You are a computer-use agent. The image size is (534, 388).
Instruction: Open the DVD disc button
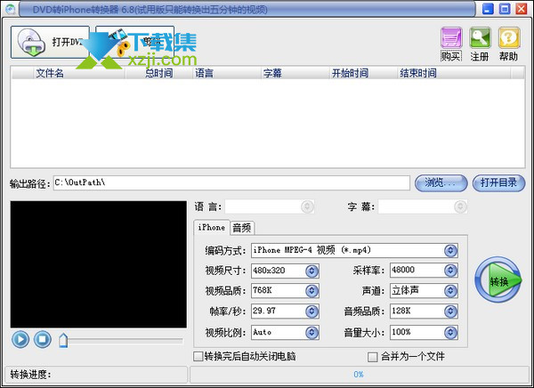tap(50, 42)
